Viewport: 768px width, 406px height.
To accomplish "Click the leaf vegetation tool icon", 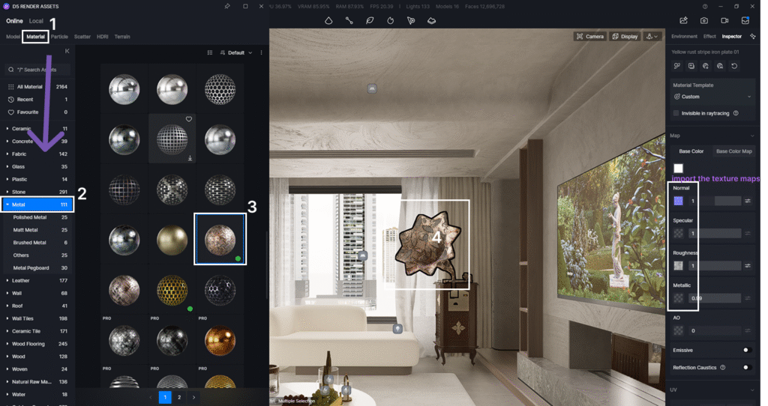I will [370, 20].
